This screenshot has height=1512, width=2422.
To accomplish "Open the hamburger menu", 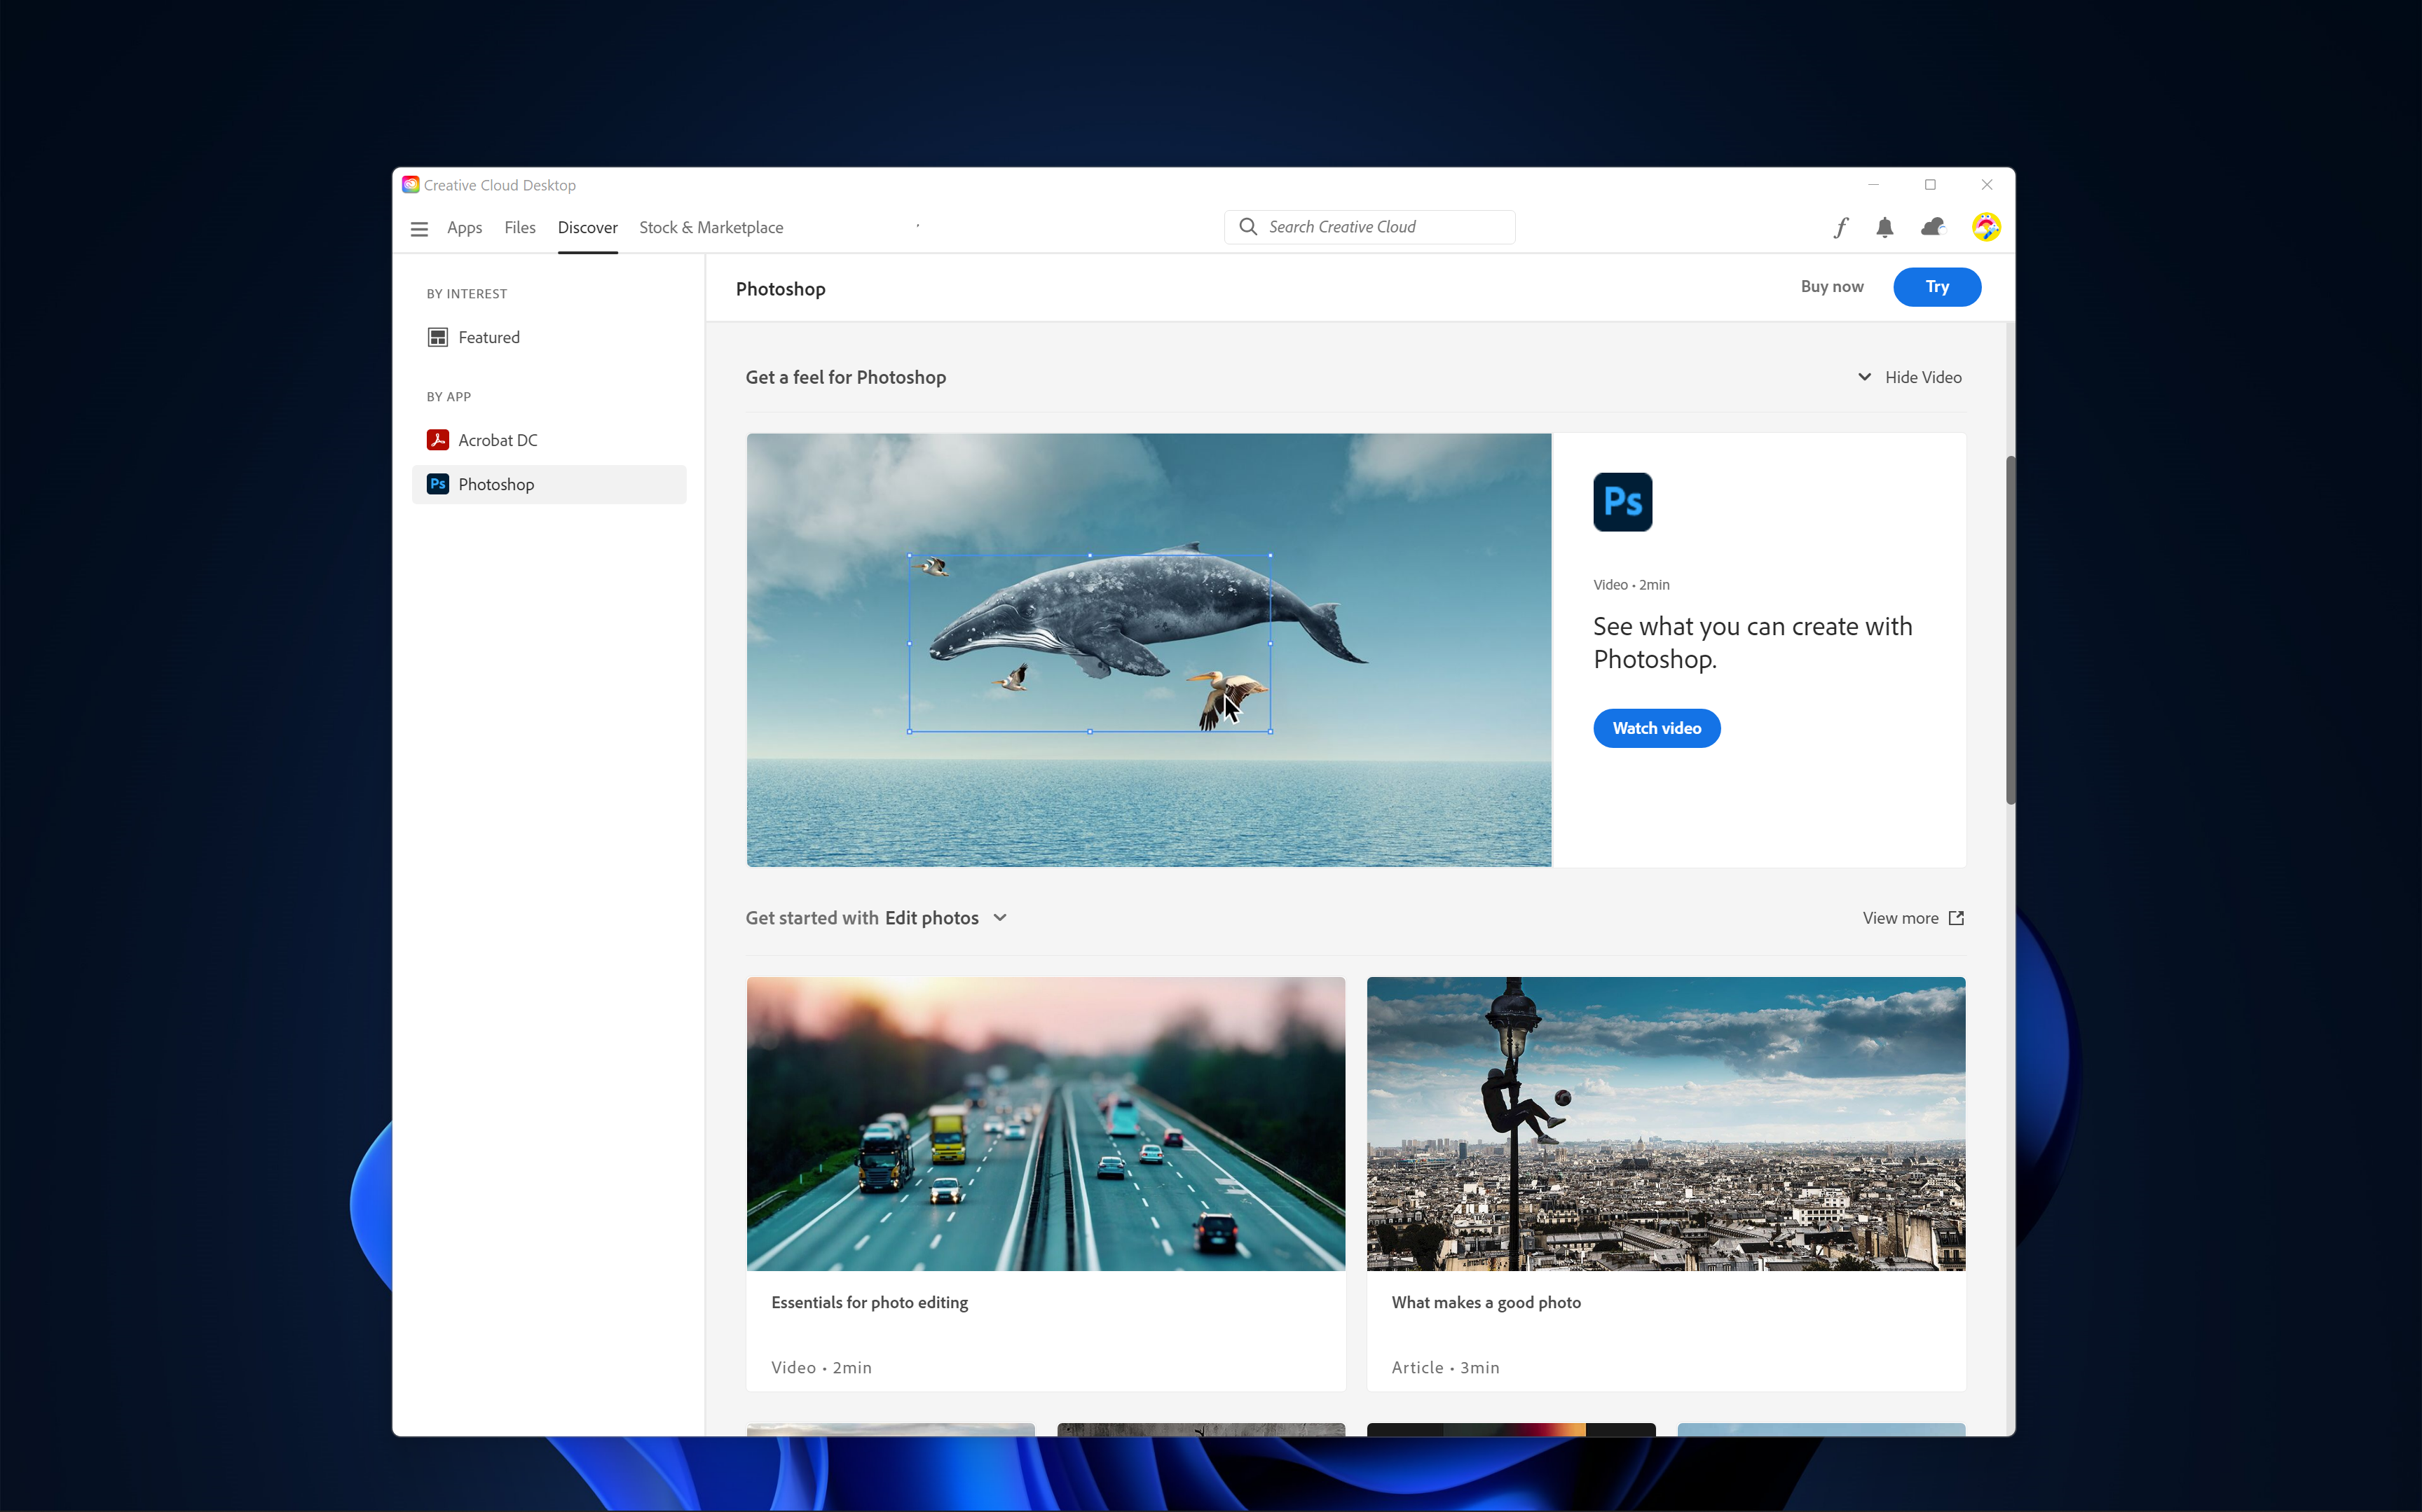I will [x=419, y=228].
